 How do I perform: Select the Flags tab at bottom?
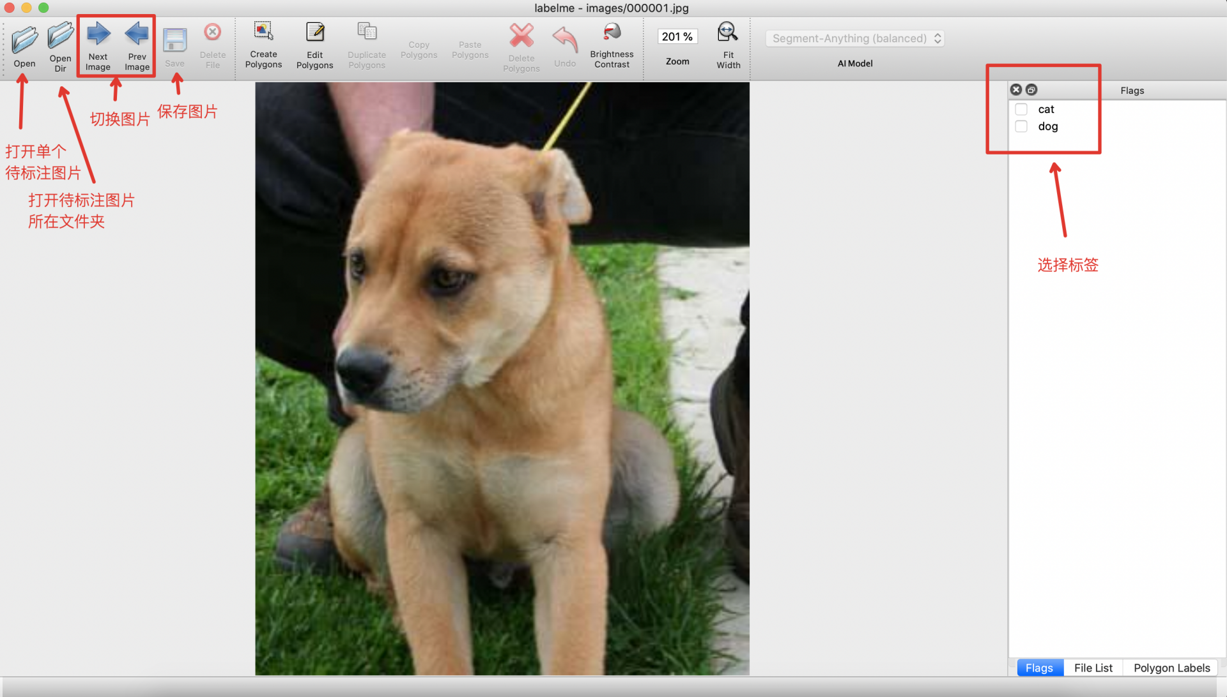(x=1039, y=668)
